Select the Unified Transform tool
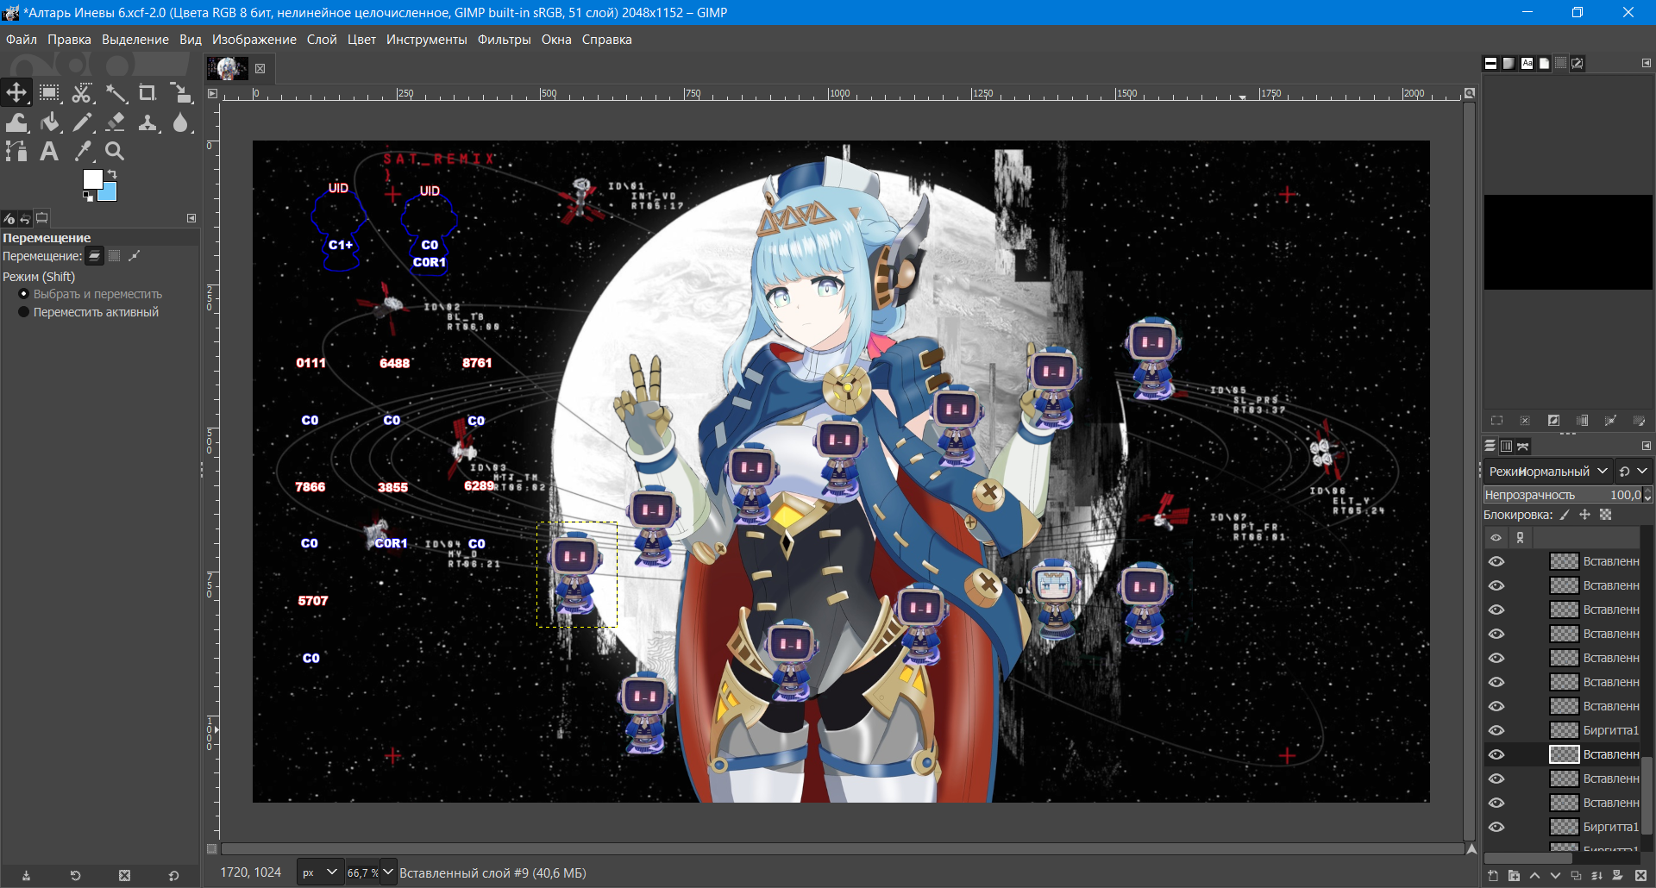This screenshot has height=888, width=1656. click(x=181, y=93)
